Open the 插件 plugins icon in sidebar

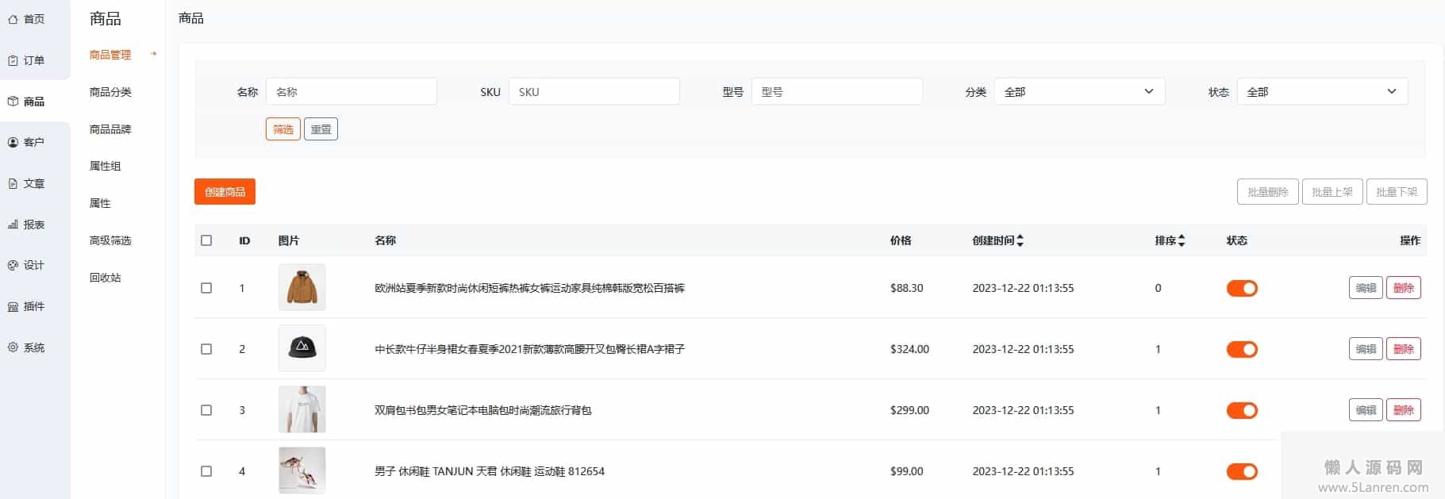(13, 307)
